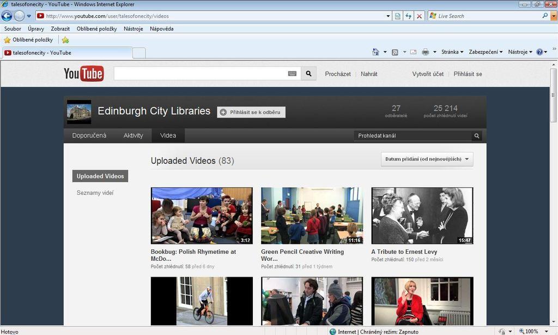Open the Soubor menu
Image resolution: width=558 pixels, height=335 pixels.
(13, 29)
